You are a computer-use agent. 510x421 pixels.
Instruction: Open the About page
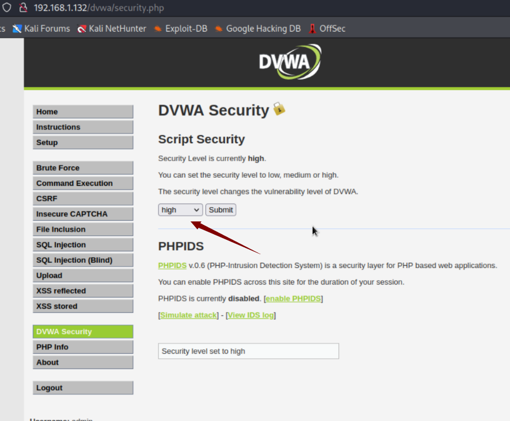pos(83,362)
